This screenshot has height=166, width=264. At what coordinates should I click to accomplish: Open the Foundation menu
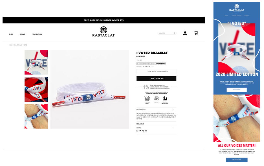point(37,34)
